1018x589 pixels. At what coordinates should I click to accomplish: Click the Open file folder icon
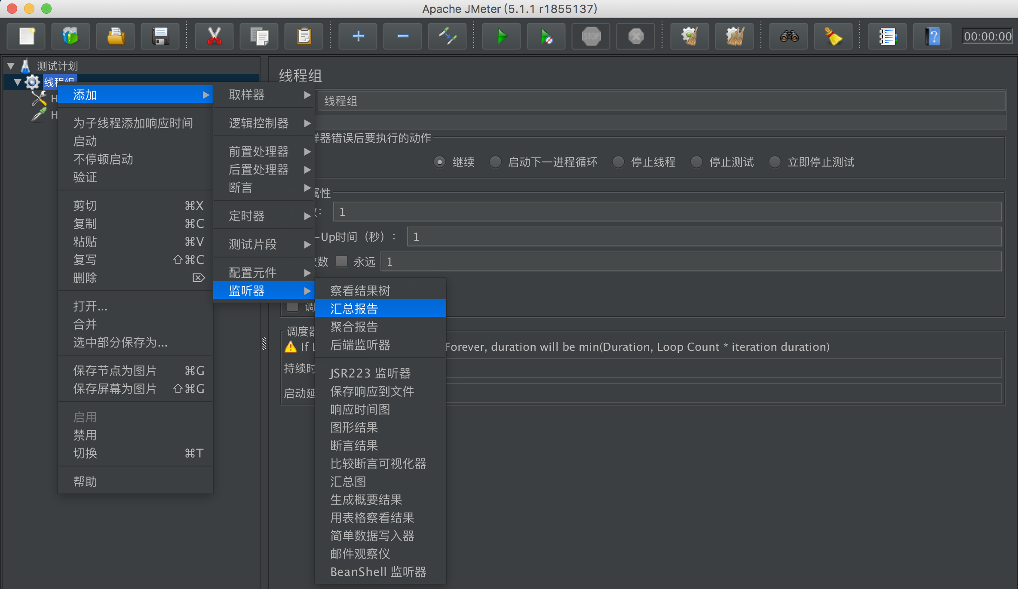(116, 36)
